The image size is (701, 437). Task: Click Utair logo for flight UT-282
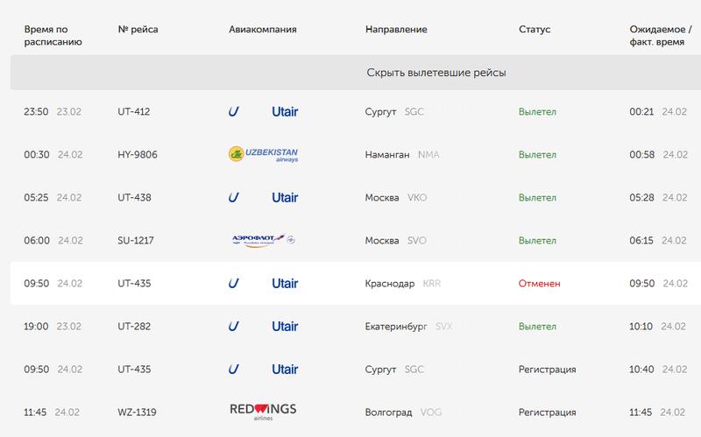point(263,327)
